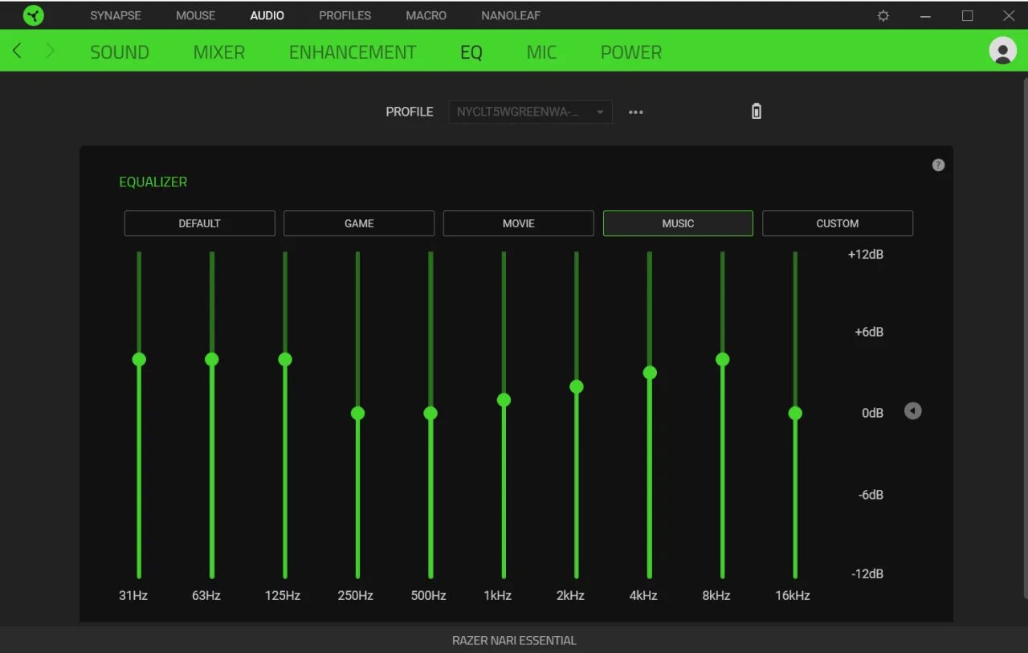
Task: Apply the MOVIE equalizer preset
Action: pyautogui.click(x=518, y=223)
